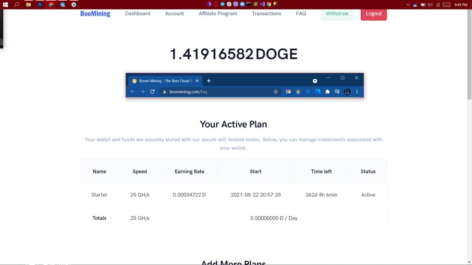Open the tab search dropdown circle

315,81
